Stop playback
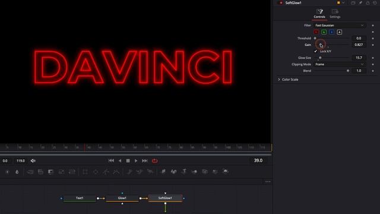 tap(128, 160)
